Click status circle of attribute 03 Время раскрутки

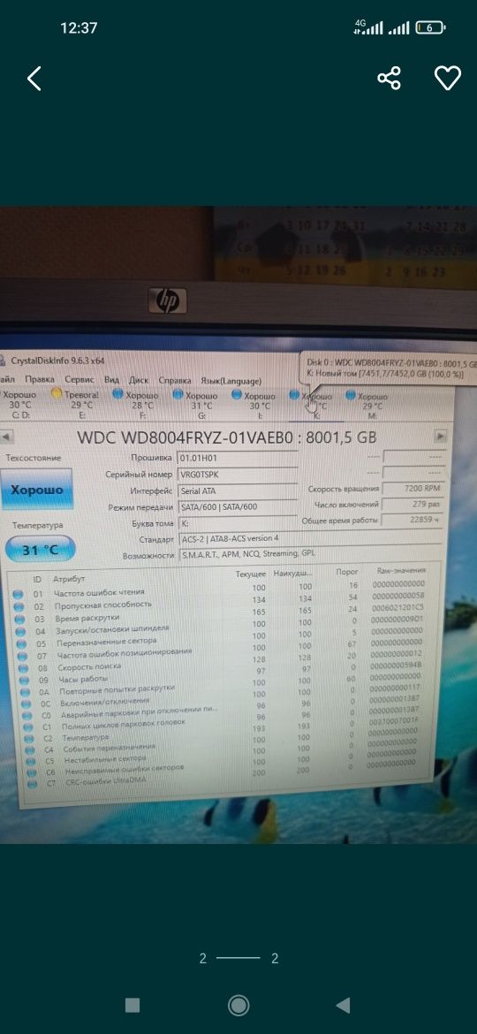tap(19, 620)
